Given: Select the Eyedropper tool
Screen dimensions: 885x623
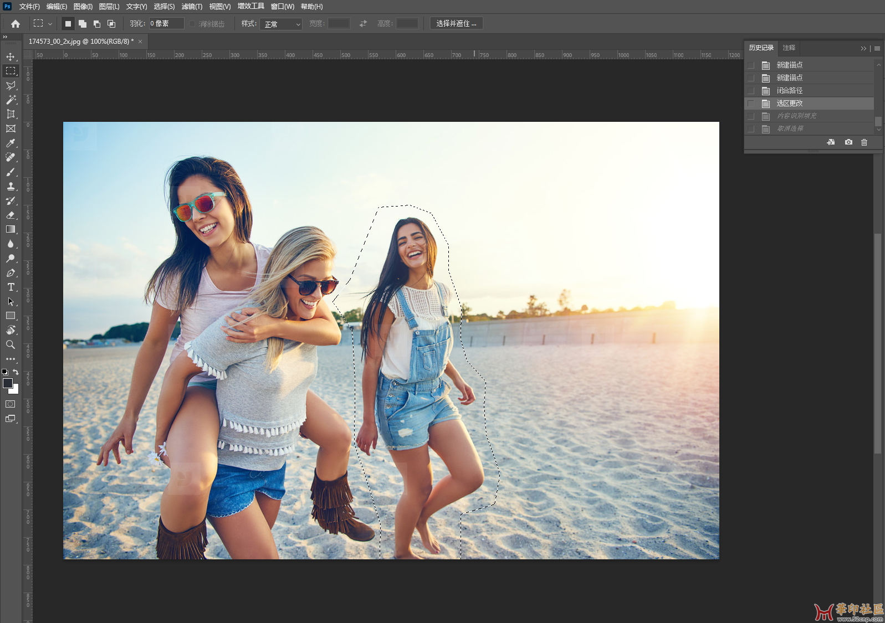Looking at the screenshot, I should [11, 143].
